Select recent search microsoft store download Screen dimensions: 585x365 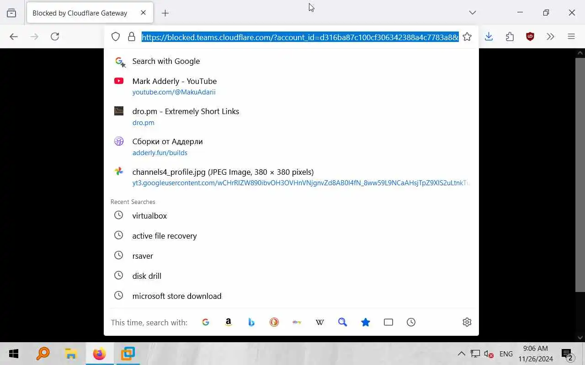click(291, 296)
